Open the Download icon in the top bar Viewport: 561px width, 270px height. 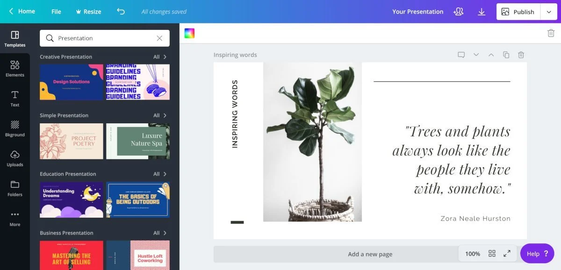point(482,12)
